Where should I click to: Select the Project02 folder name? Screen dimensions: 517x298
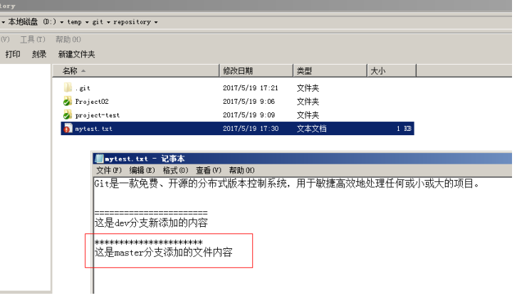tap(92, 102)
